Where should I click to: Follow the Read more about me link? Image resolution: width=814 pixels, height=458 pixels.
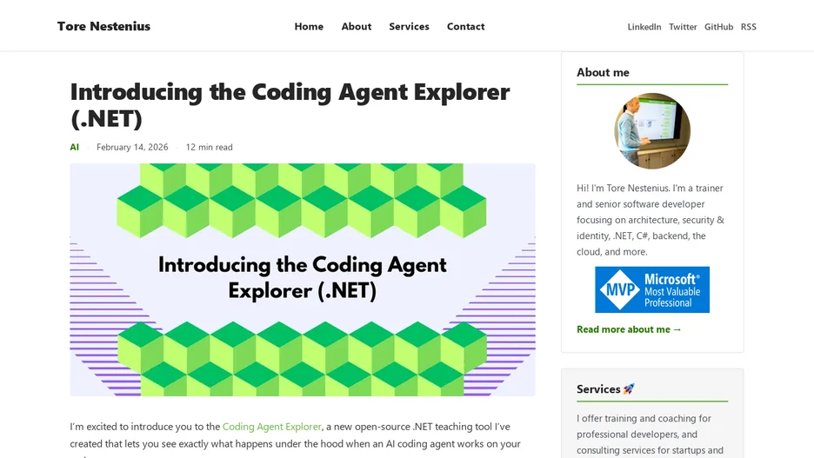(629, 329)
